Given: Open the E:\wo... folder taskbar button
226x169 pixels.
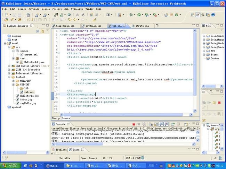Looking at the screenshot, I should [74, 166].
